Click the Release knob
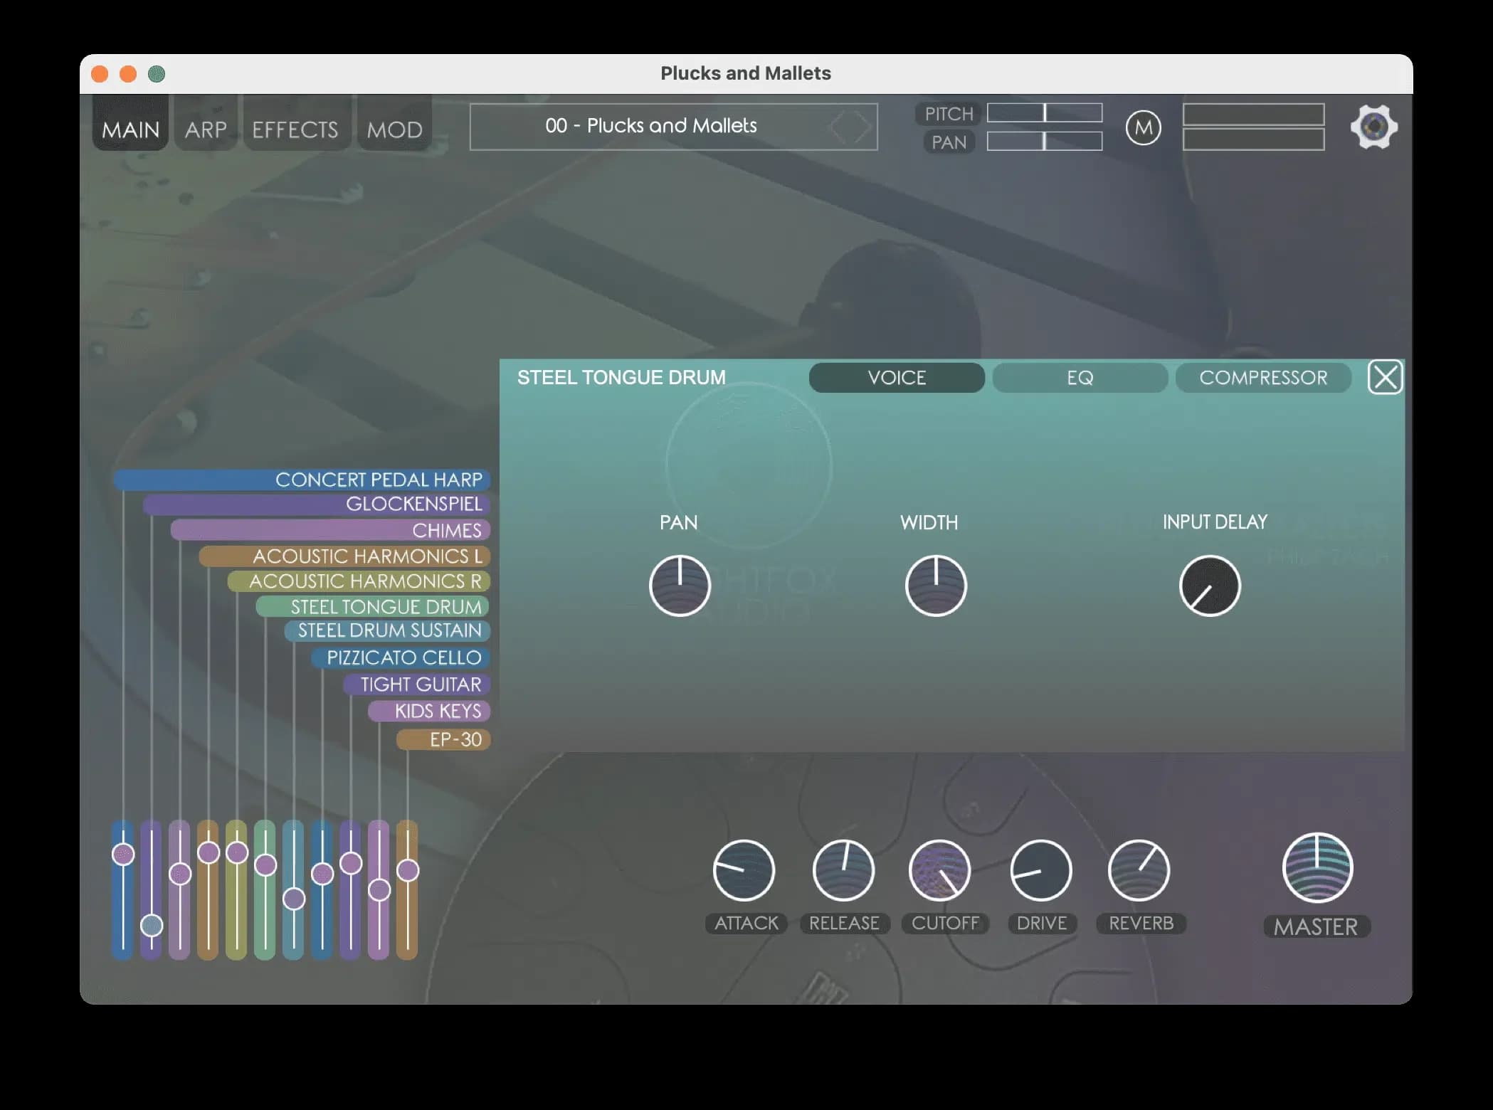 coord(844,869)
